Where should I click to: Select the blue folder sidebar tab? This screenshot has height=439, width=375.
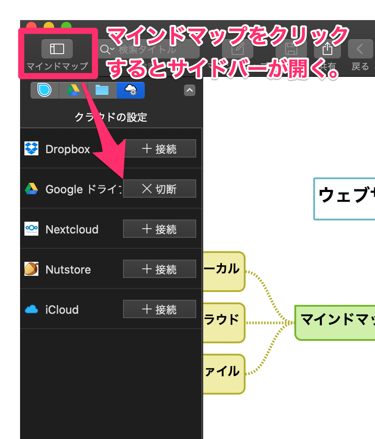(x=102, y=90)
